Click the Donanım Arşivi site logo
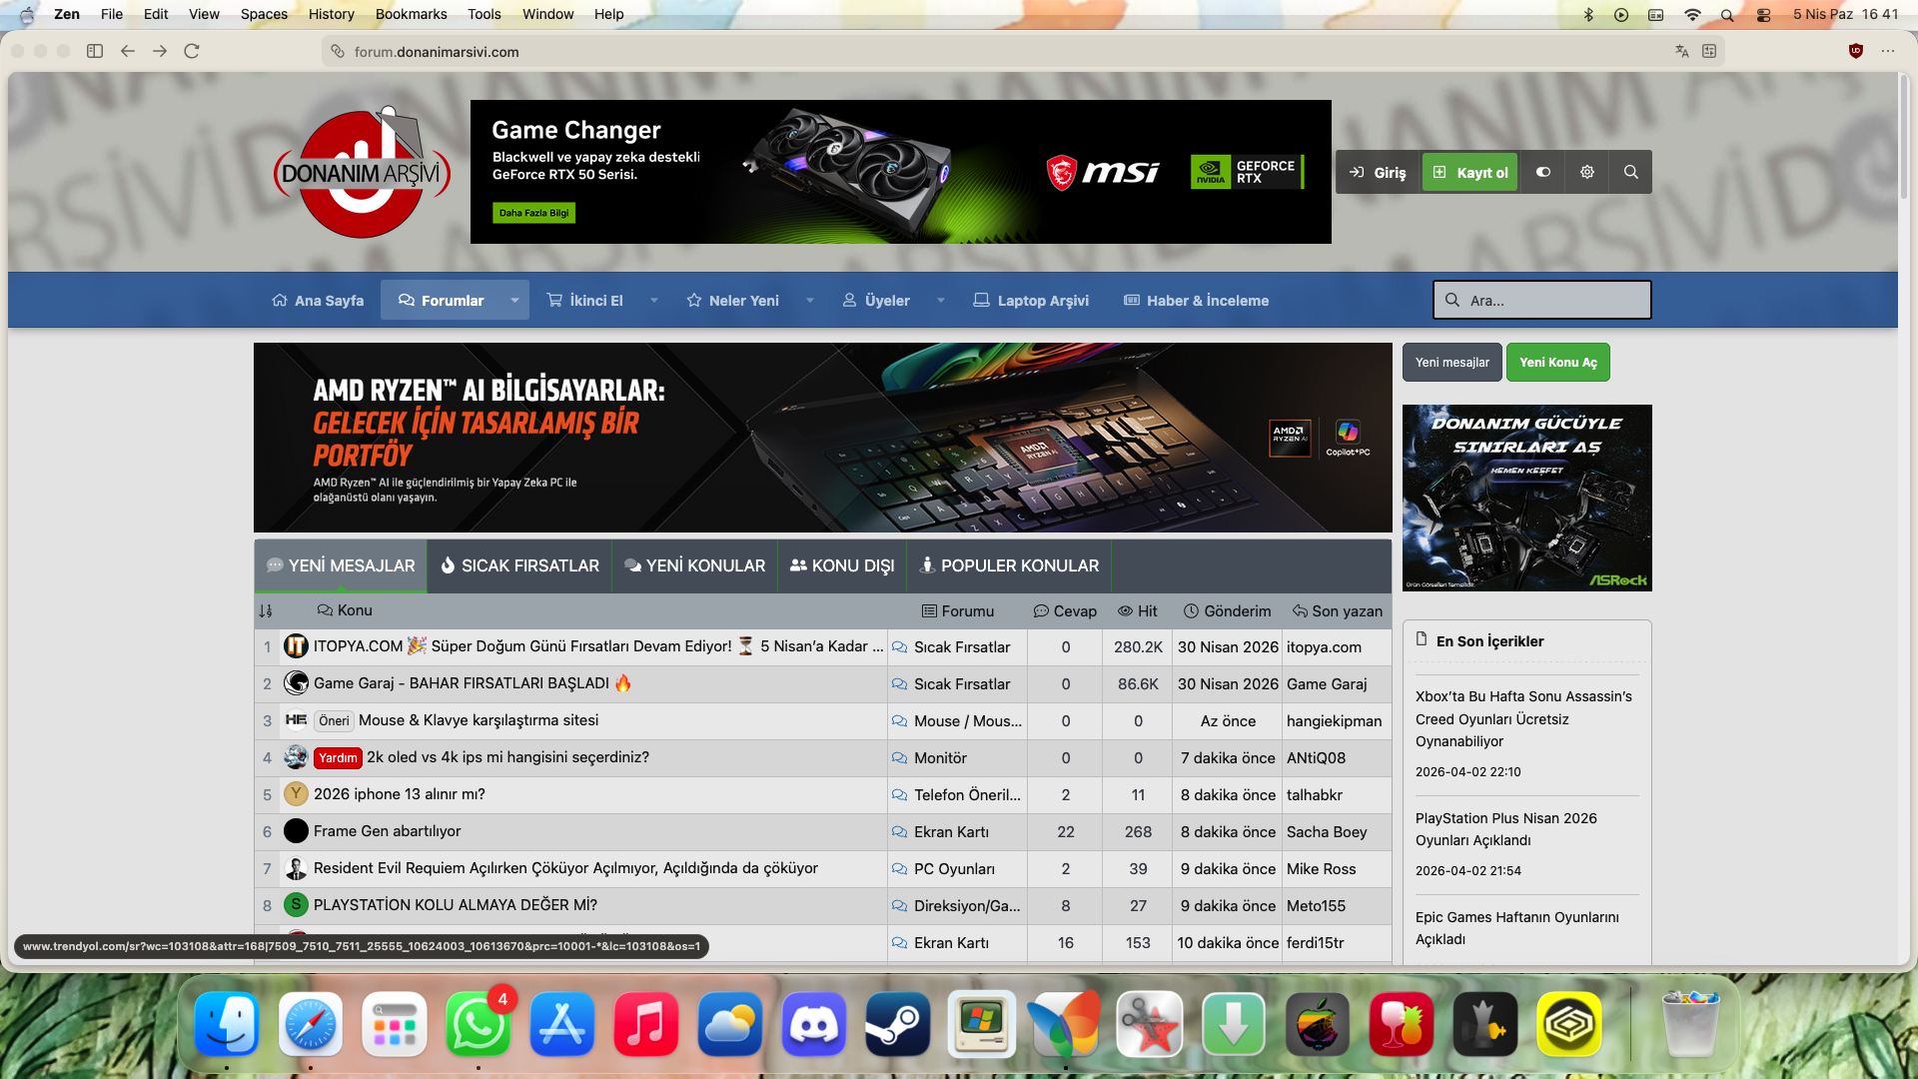 click(x=362, y=173)
